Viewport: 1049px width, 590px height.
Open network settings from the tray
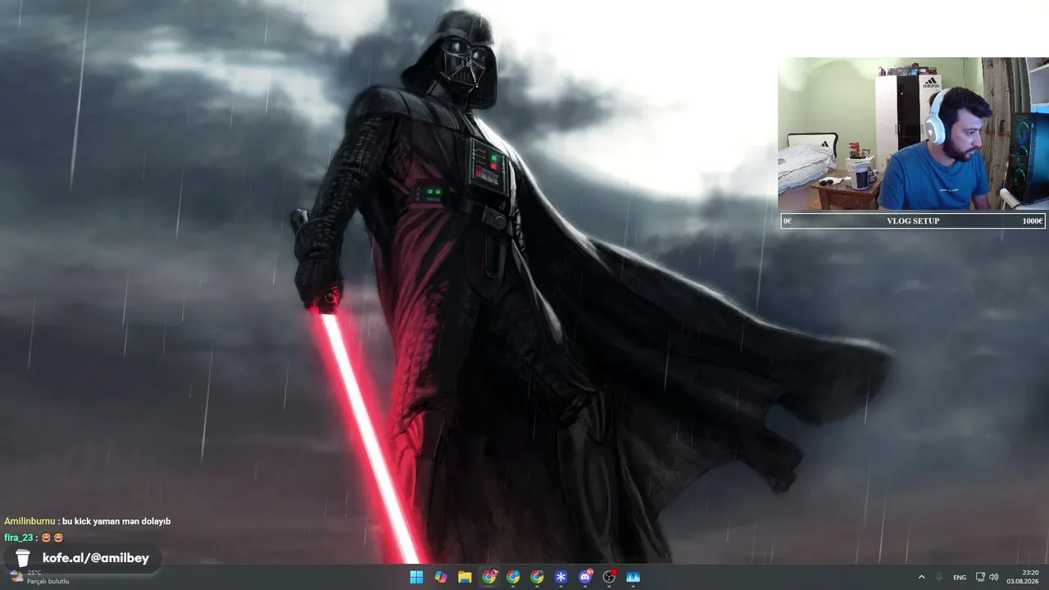[980, 577]
